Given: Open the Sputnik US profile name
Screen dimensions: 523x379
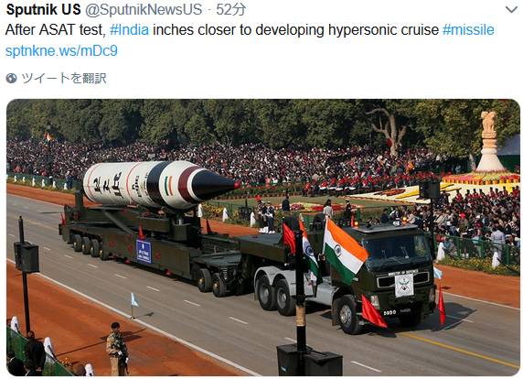Looking at the screenshot, I should pyautogui.click(x=43, y=9).
